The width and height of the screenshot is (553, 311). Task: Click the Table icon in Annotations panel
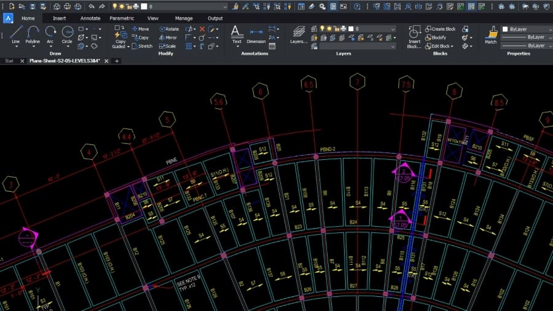(272, 46)
